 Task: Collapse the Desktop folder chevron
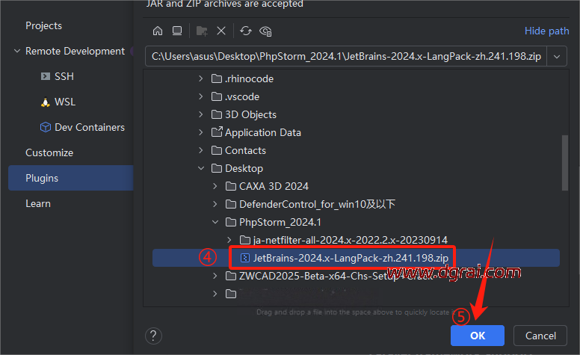[x=200, y=168]
